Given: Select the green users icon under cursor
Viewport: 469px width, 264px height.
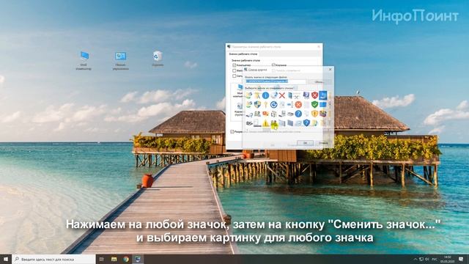Looking at the screenshot, I should (274, 123).
